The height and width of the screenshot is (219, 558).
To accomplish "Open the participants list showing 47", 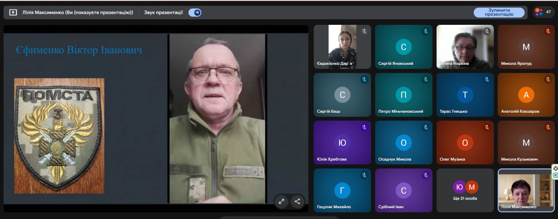I will 543,12.
